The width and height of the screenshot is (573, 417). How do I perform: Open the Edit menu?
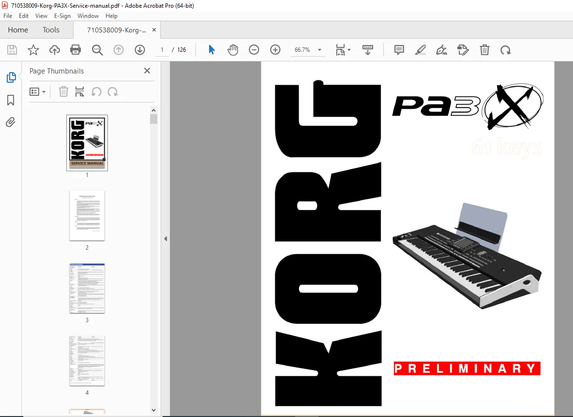pos(24,15)
